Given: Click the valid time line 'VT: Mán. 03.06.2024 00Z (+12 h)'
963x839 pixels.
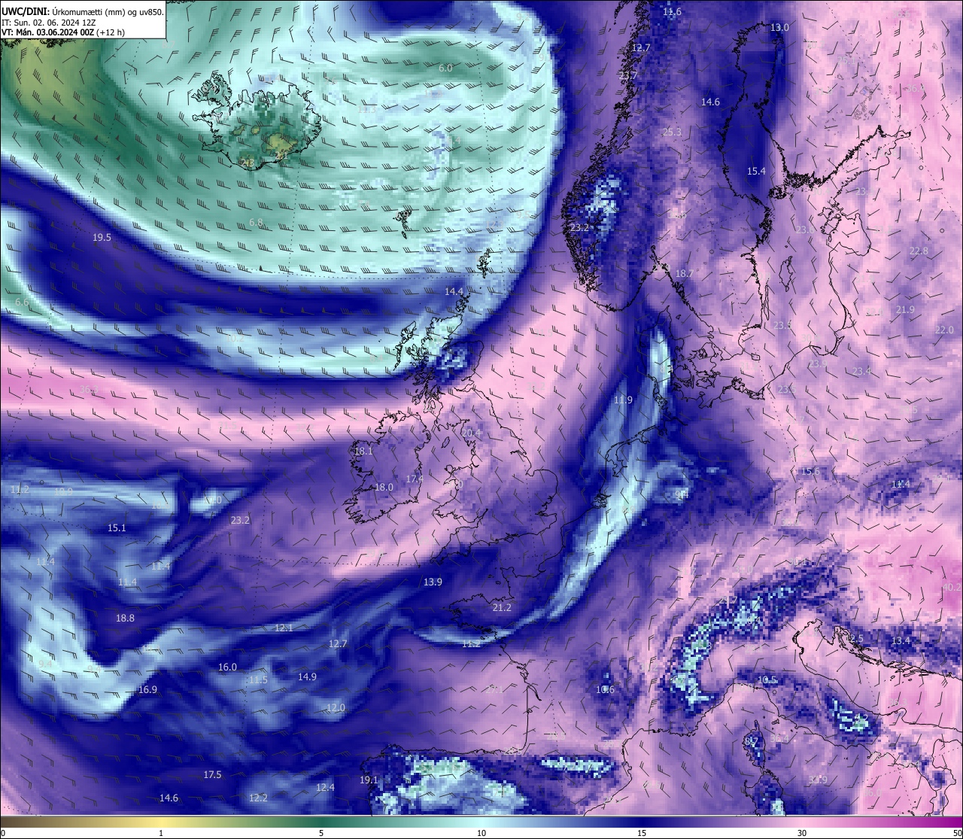Looking at the screenshot, I should tap(63, 32).
